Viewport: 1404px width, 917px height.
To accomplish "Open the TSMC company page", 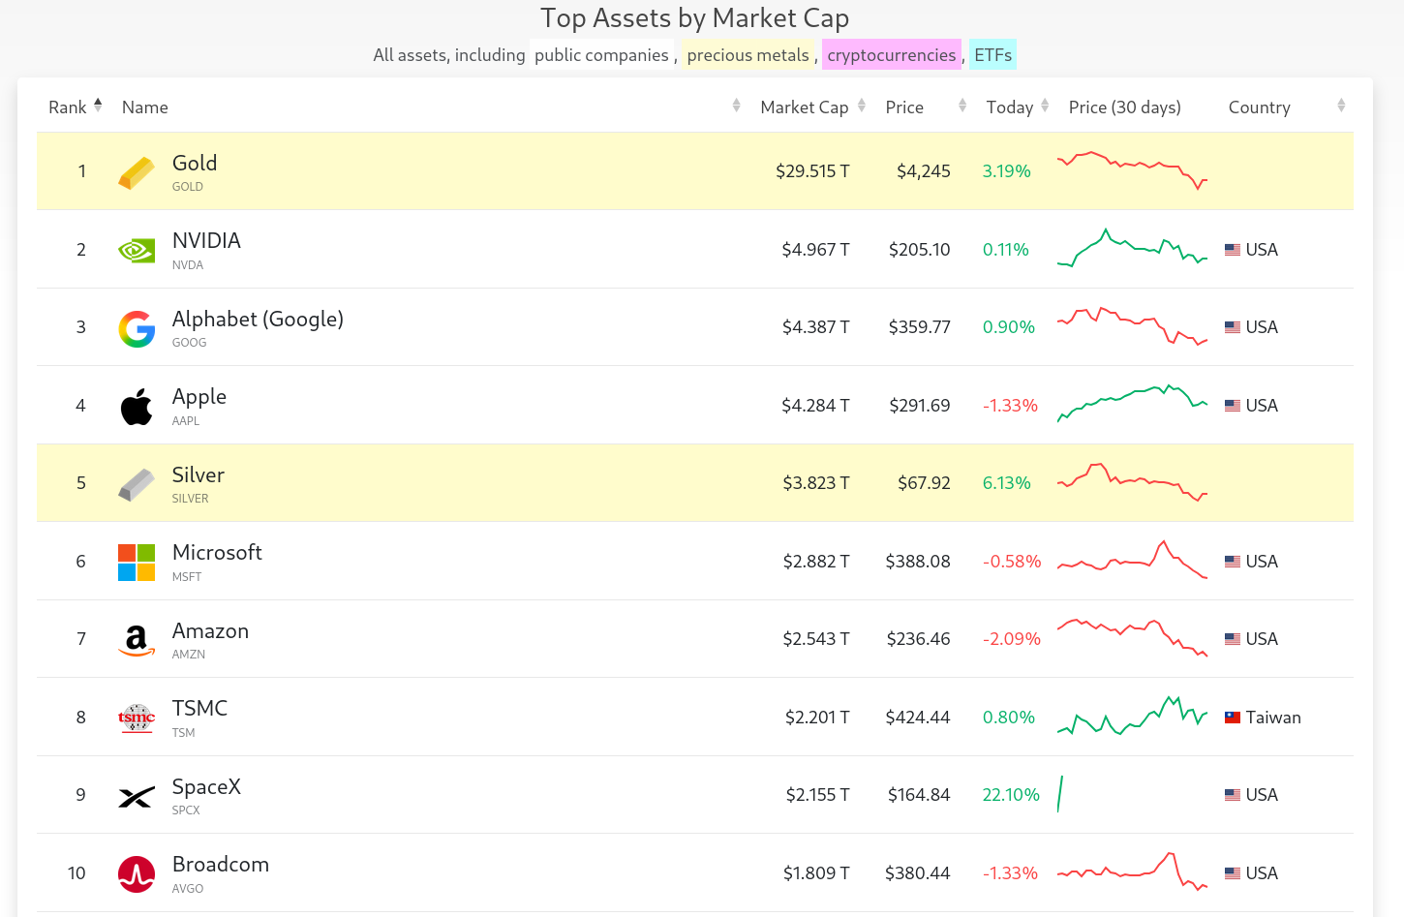I will click(199, 709).
